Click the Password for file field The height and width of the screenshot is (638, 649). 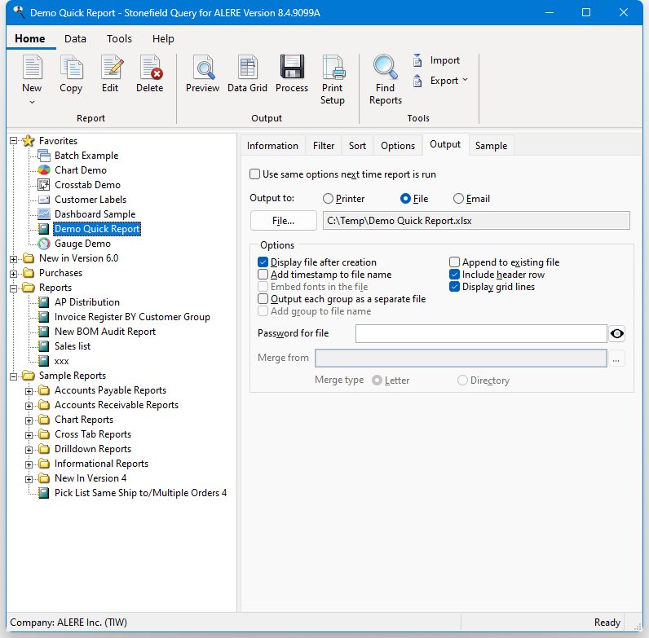pos(481,333)
